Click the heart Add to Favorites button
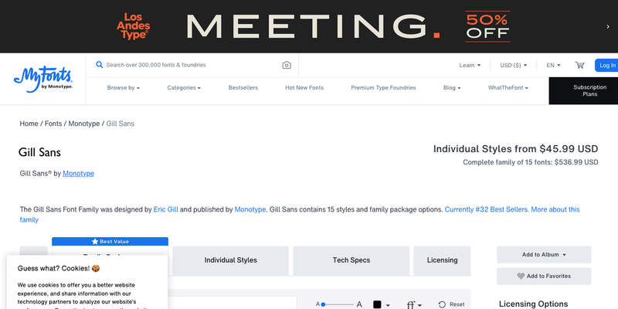The height and width of the screenshot is (309, 618). [544, 276]
